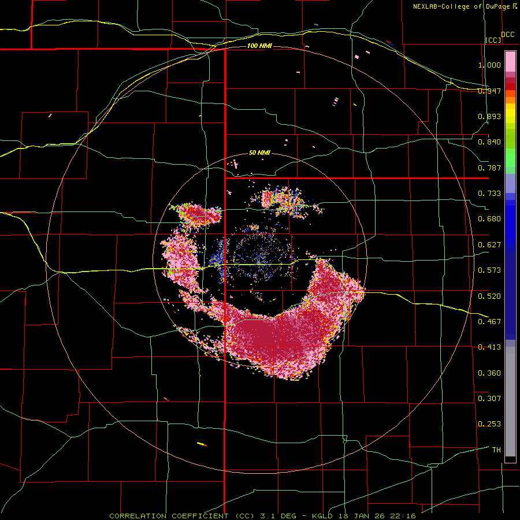Click the 0.573 value on the scale
520x520 pixels.
(x=489, y=270)
